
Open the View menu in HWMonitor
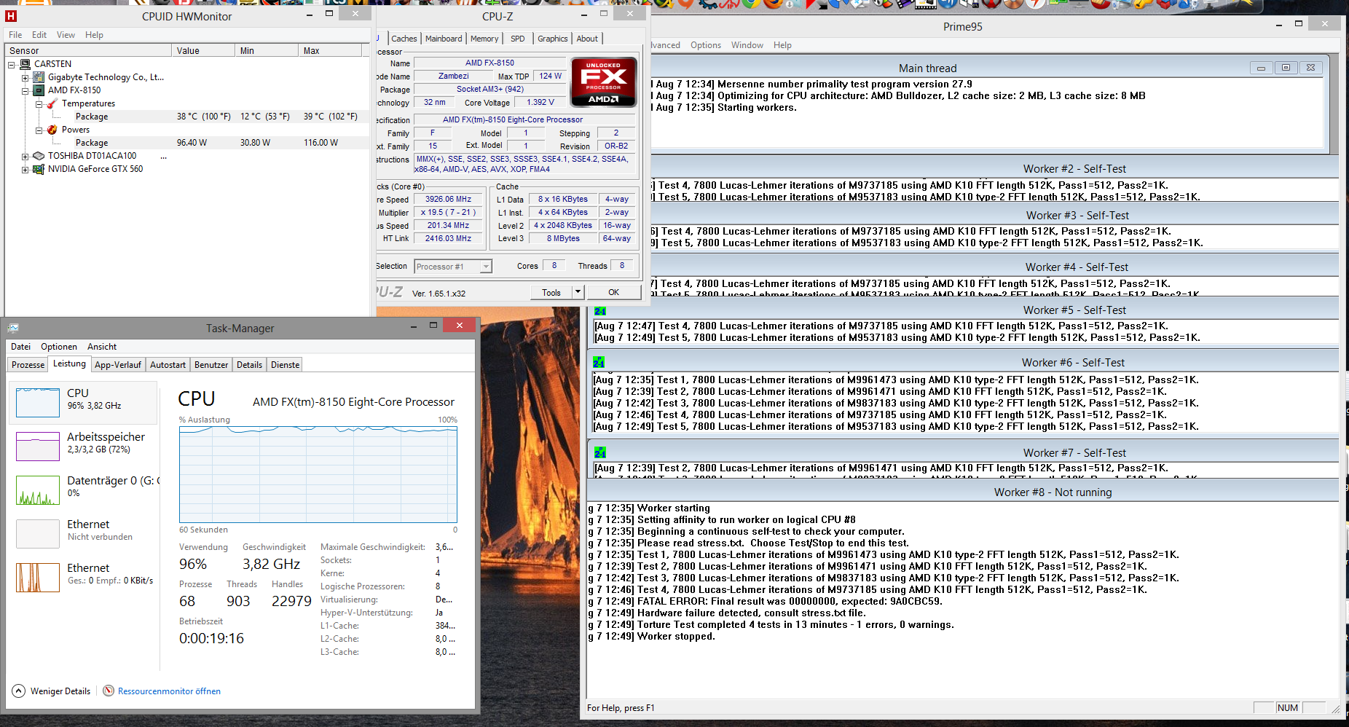click(66, 35)
